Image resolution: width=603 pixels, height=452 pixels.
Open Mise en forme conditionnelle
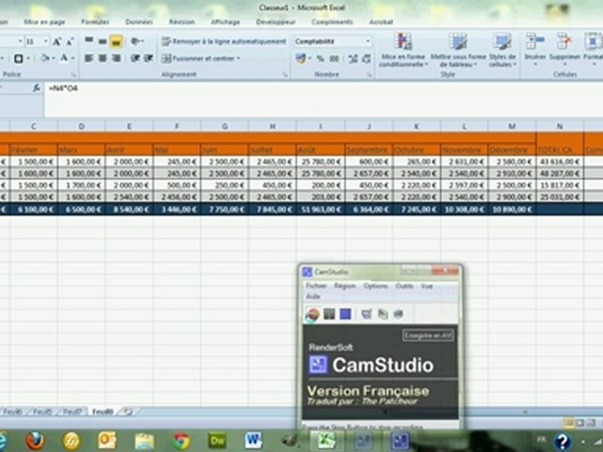(403, 50)
